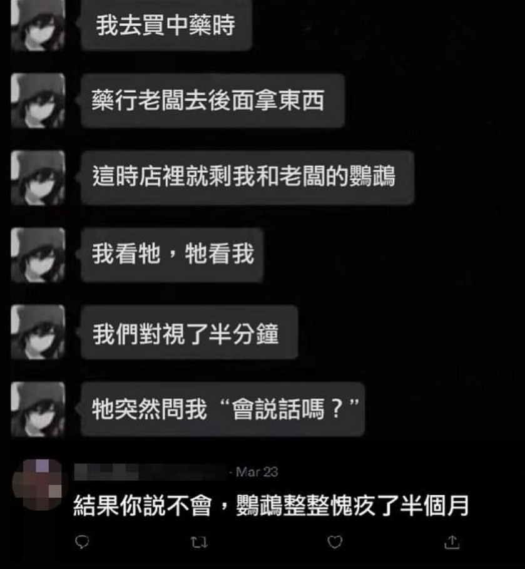
Task: Click the blurred commenter username
Action: pyautogui.click(x=151, y=472)
